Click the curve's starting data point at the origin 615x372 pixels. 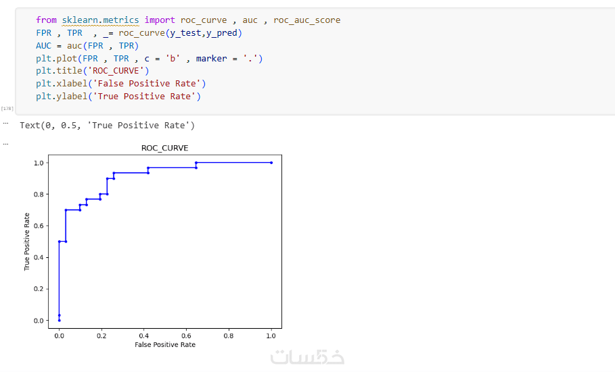60,320
